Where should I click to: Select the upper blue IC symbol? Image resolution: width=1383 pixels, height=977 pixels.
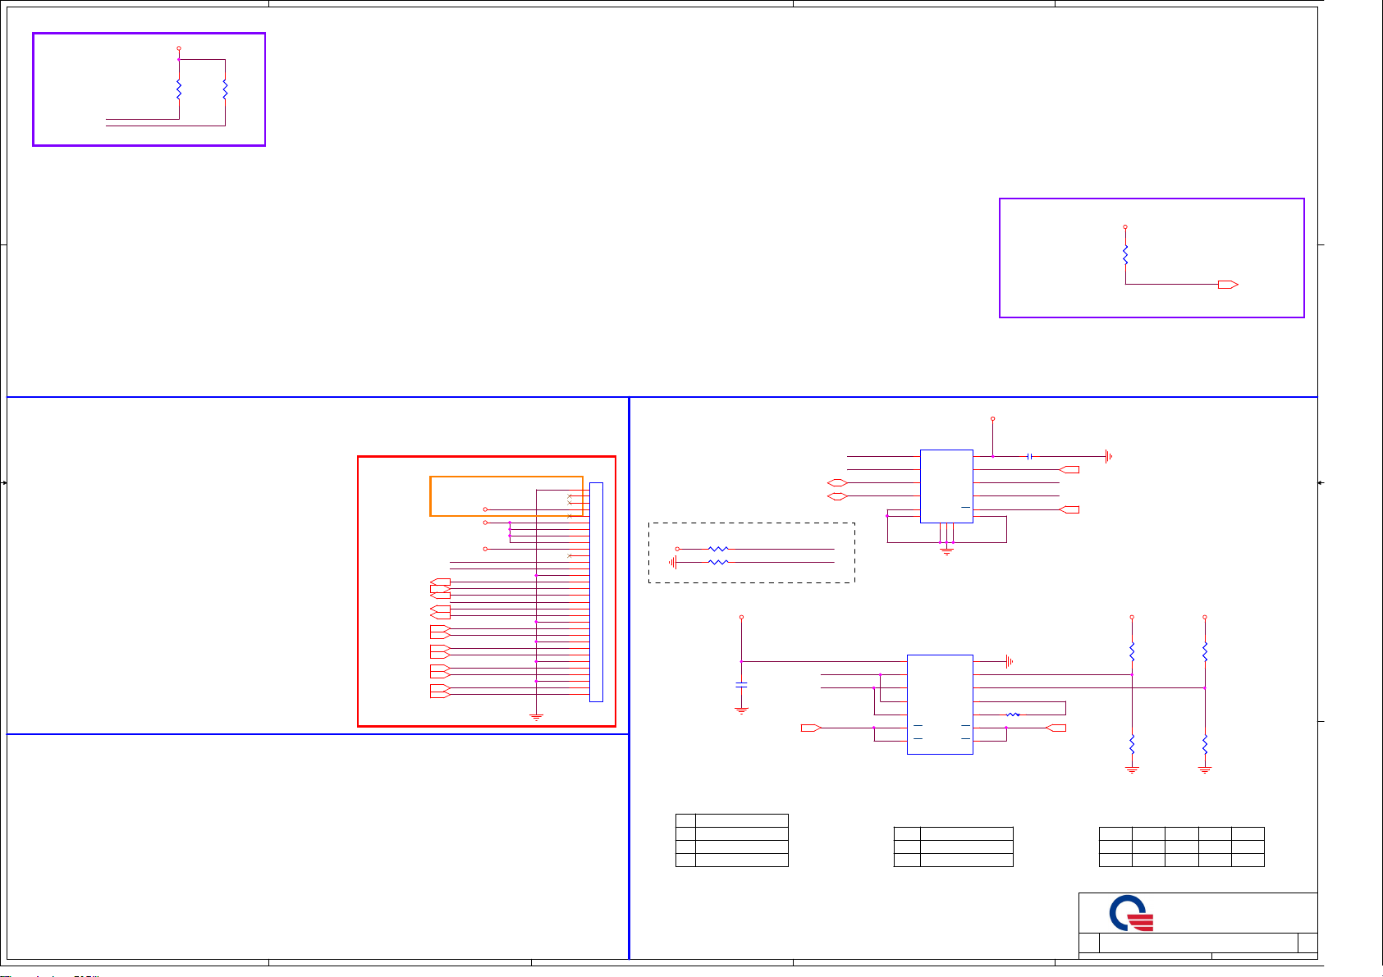[946, 486]
